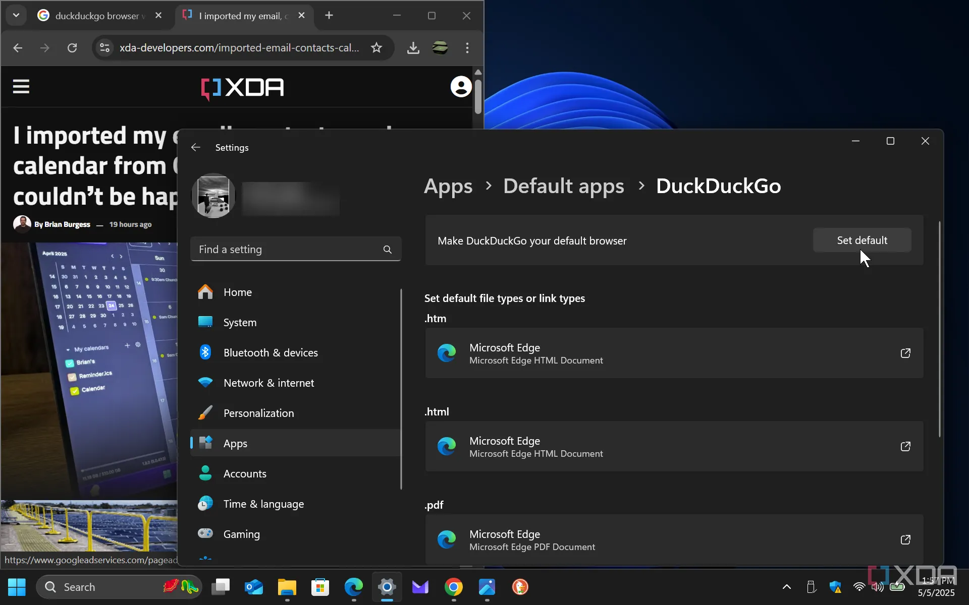Screen dimensions: 969x605
Task: View site information icon in address bar
Action: click(x=104, y=48)
